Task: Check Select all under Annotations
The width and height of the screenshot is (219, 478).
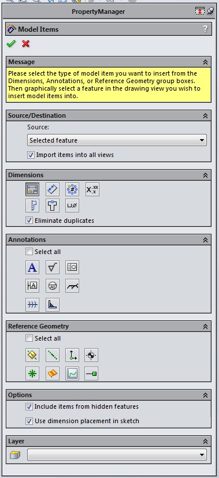Action: point(29,252)
